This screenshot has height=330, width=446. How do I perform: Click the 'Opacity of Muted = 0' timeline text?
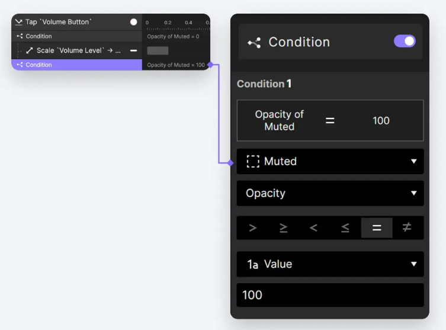(173, 36)
